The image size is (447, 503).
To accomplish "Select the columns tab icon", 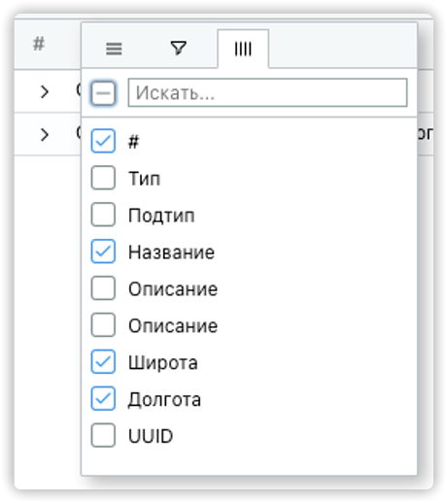I will (243, 50).
